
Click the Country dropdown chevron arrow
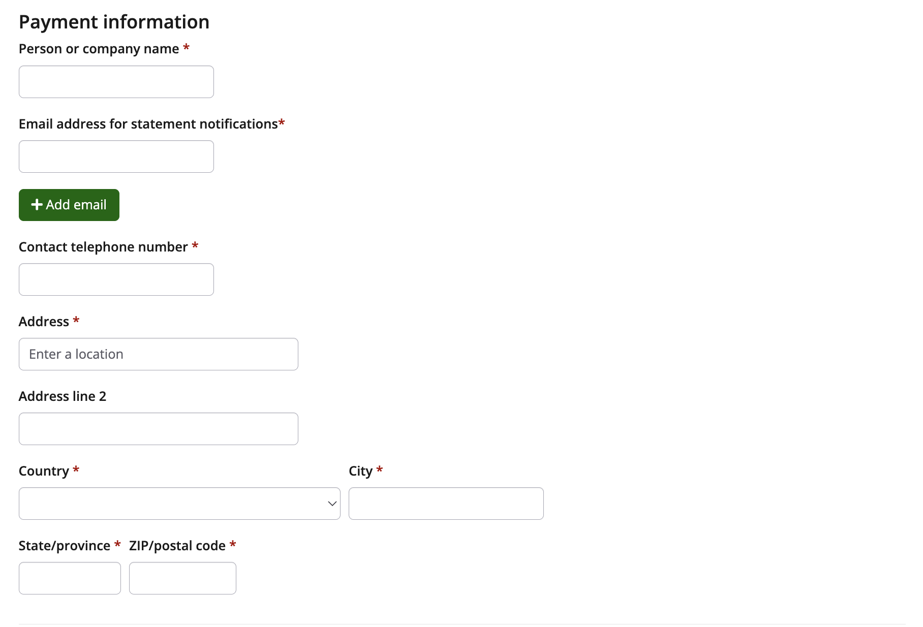[x=332, y=504]
